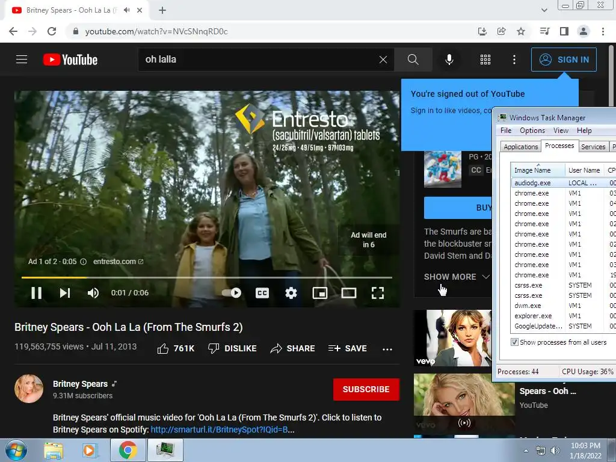Select the audiodg.exe process row
The width and height of the screenshot is (616, 462).
[x=563, y=183]
